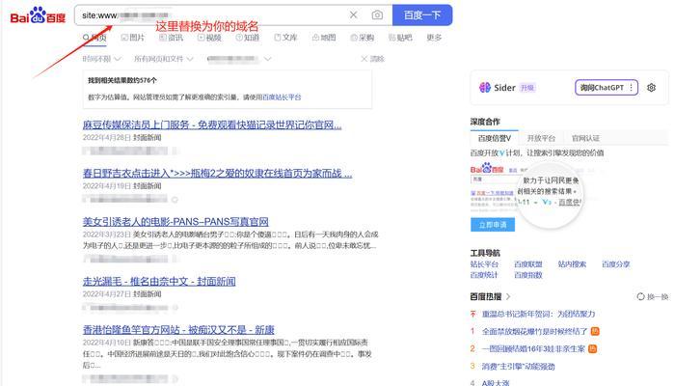Open the PANS写真官网 search result title
This screenshot has width=674, height=386.
(175, 222)
